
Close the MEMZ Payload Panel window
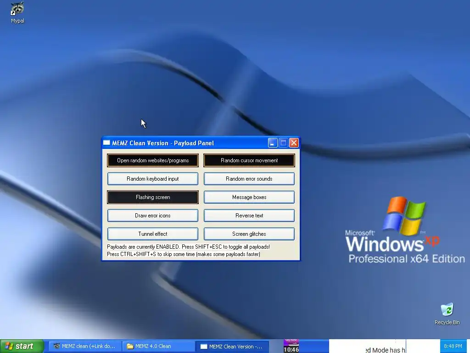294,143
